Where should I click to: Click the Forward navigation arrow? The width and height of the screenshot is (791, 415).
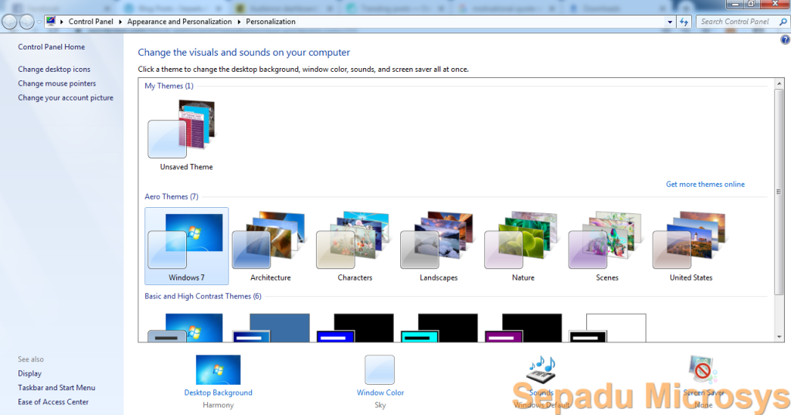pos(27,22)
